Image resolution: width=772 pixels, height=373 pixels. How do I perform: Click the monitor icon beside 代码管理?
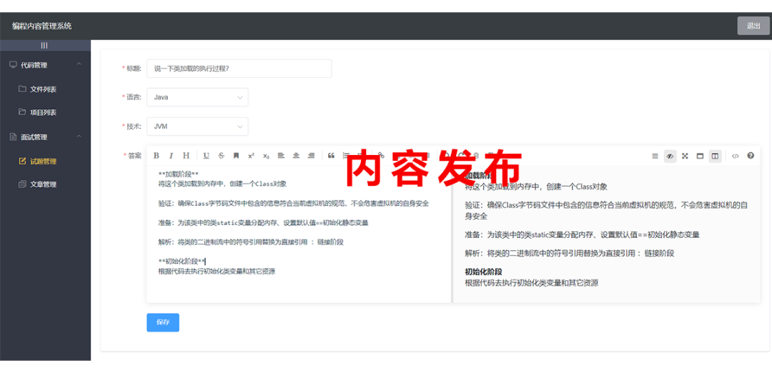(13, 64)
